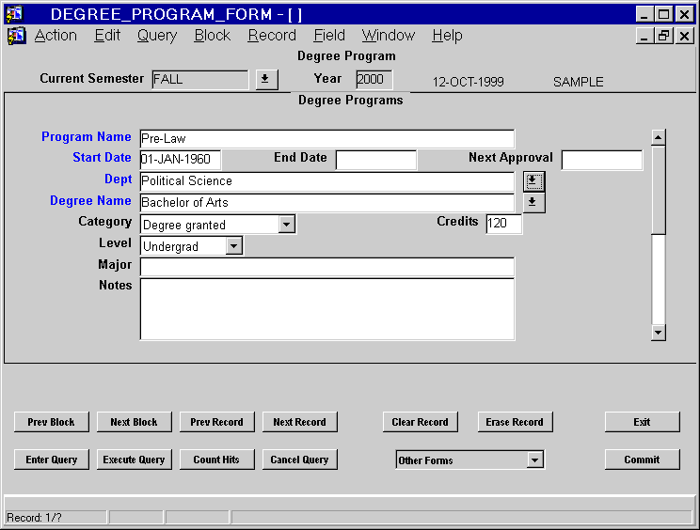This screenshot has width=700, height=530.
Task: Click the 12-OCT-1999 date text
Action: click(468, 82)
